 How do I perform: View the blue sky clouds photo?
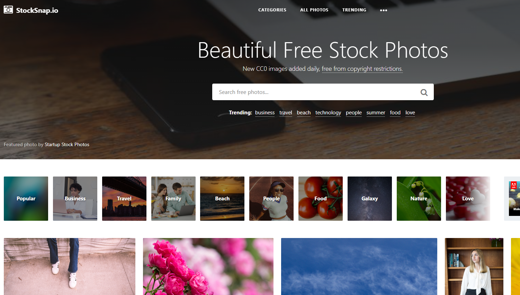(359, 266)
